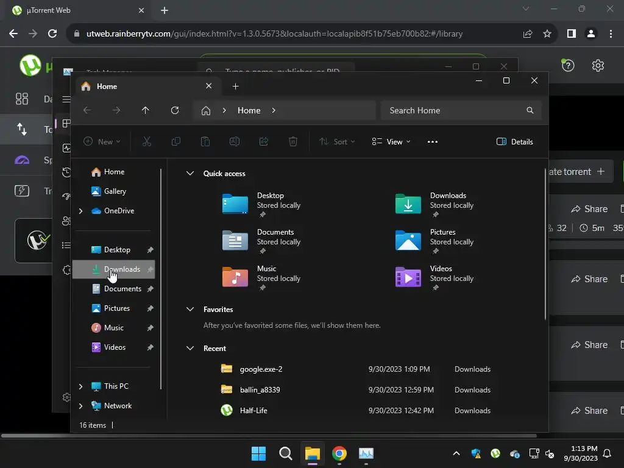This screenshot has width=624, height=468.
Task: Click Chrome icon on the taskbar
Action: click(x=339, y=453)
